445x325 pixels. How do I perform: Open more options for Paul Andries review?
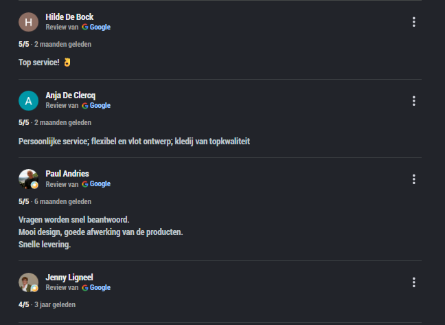[414, 179]
